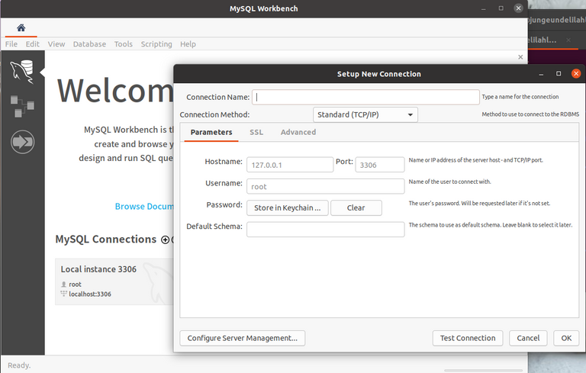586x373 pixels.
Task: Open the Local instance 3306 connection tile
Action: coord(114,281)
